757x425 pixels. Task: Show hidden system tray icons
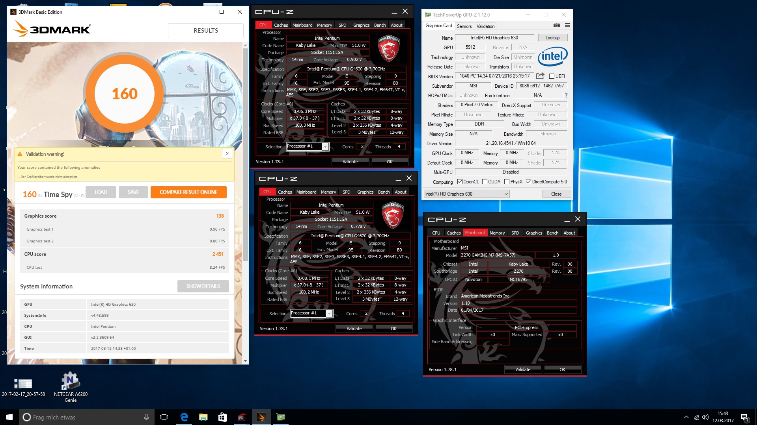coord(686,417)
